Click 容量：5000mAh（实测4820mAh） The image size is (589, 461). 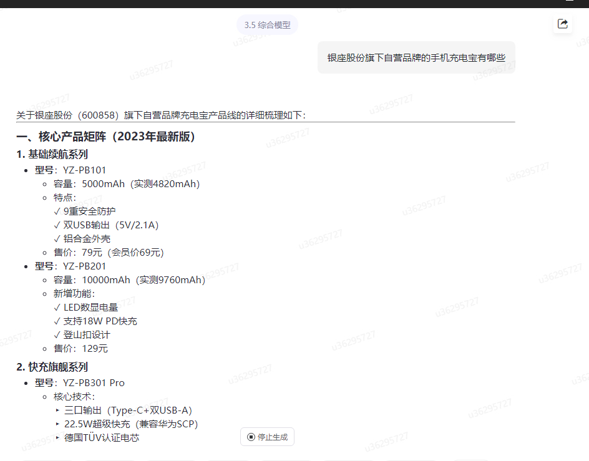[x=127, y=184]
